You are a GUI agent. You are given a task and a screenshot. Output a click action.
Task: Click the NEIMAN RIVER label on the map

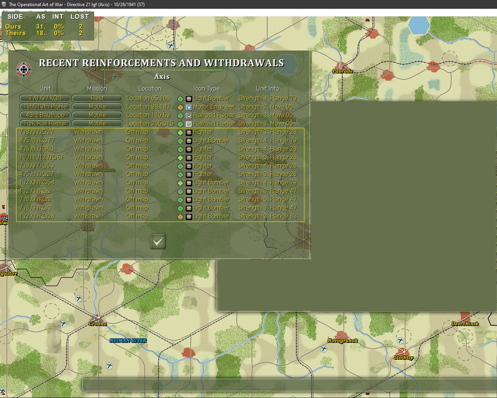[128, 341]
